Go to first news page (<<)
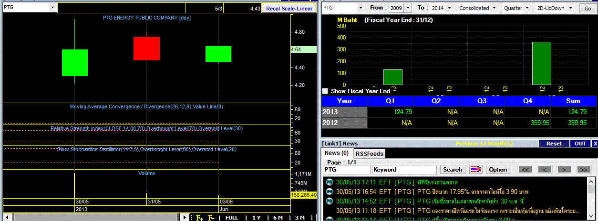Viewport: 598px width, 221px height. (526, 170)
